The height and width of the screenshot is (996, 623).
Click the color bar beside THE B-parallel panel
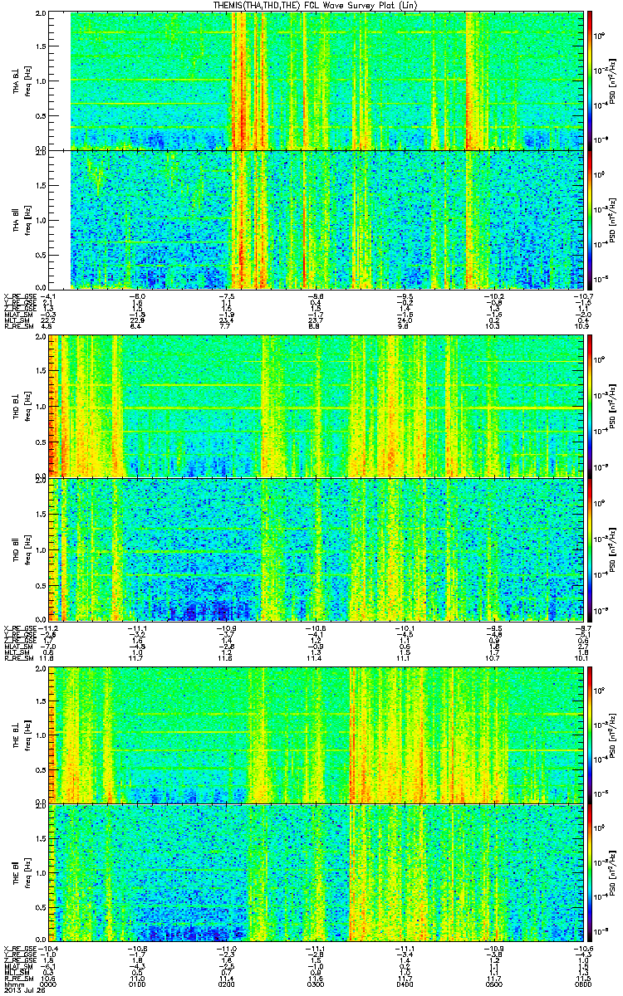pos(589,872)
